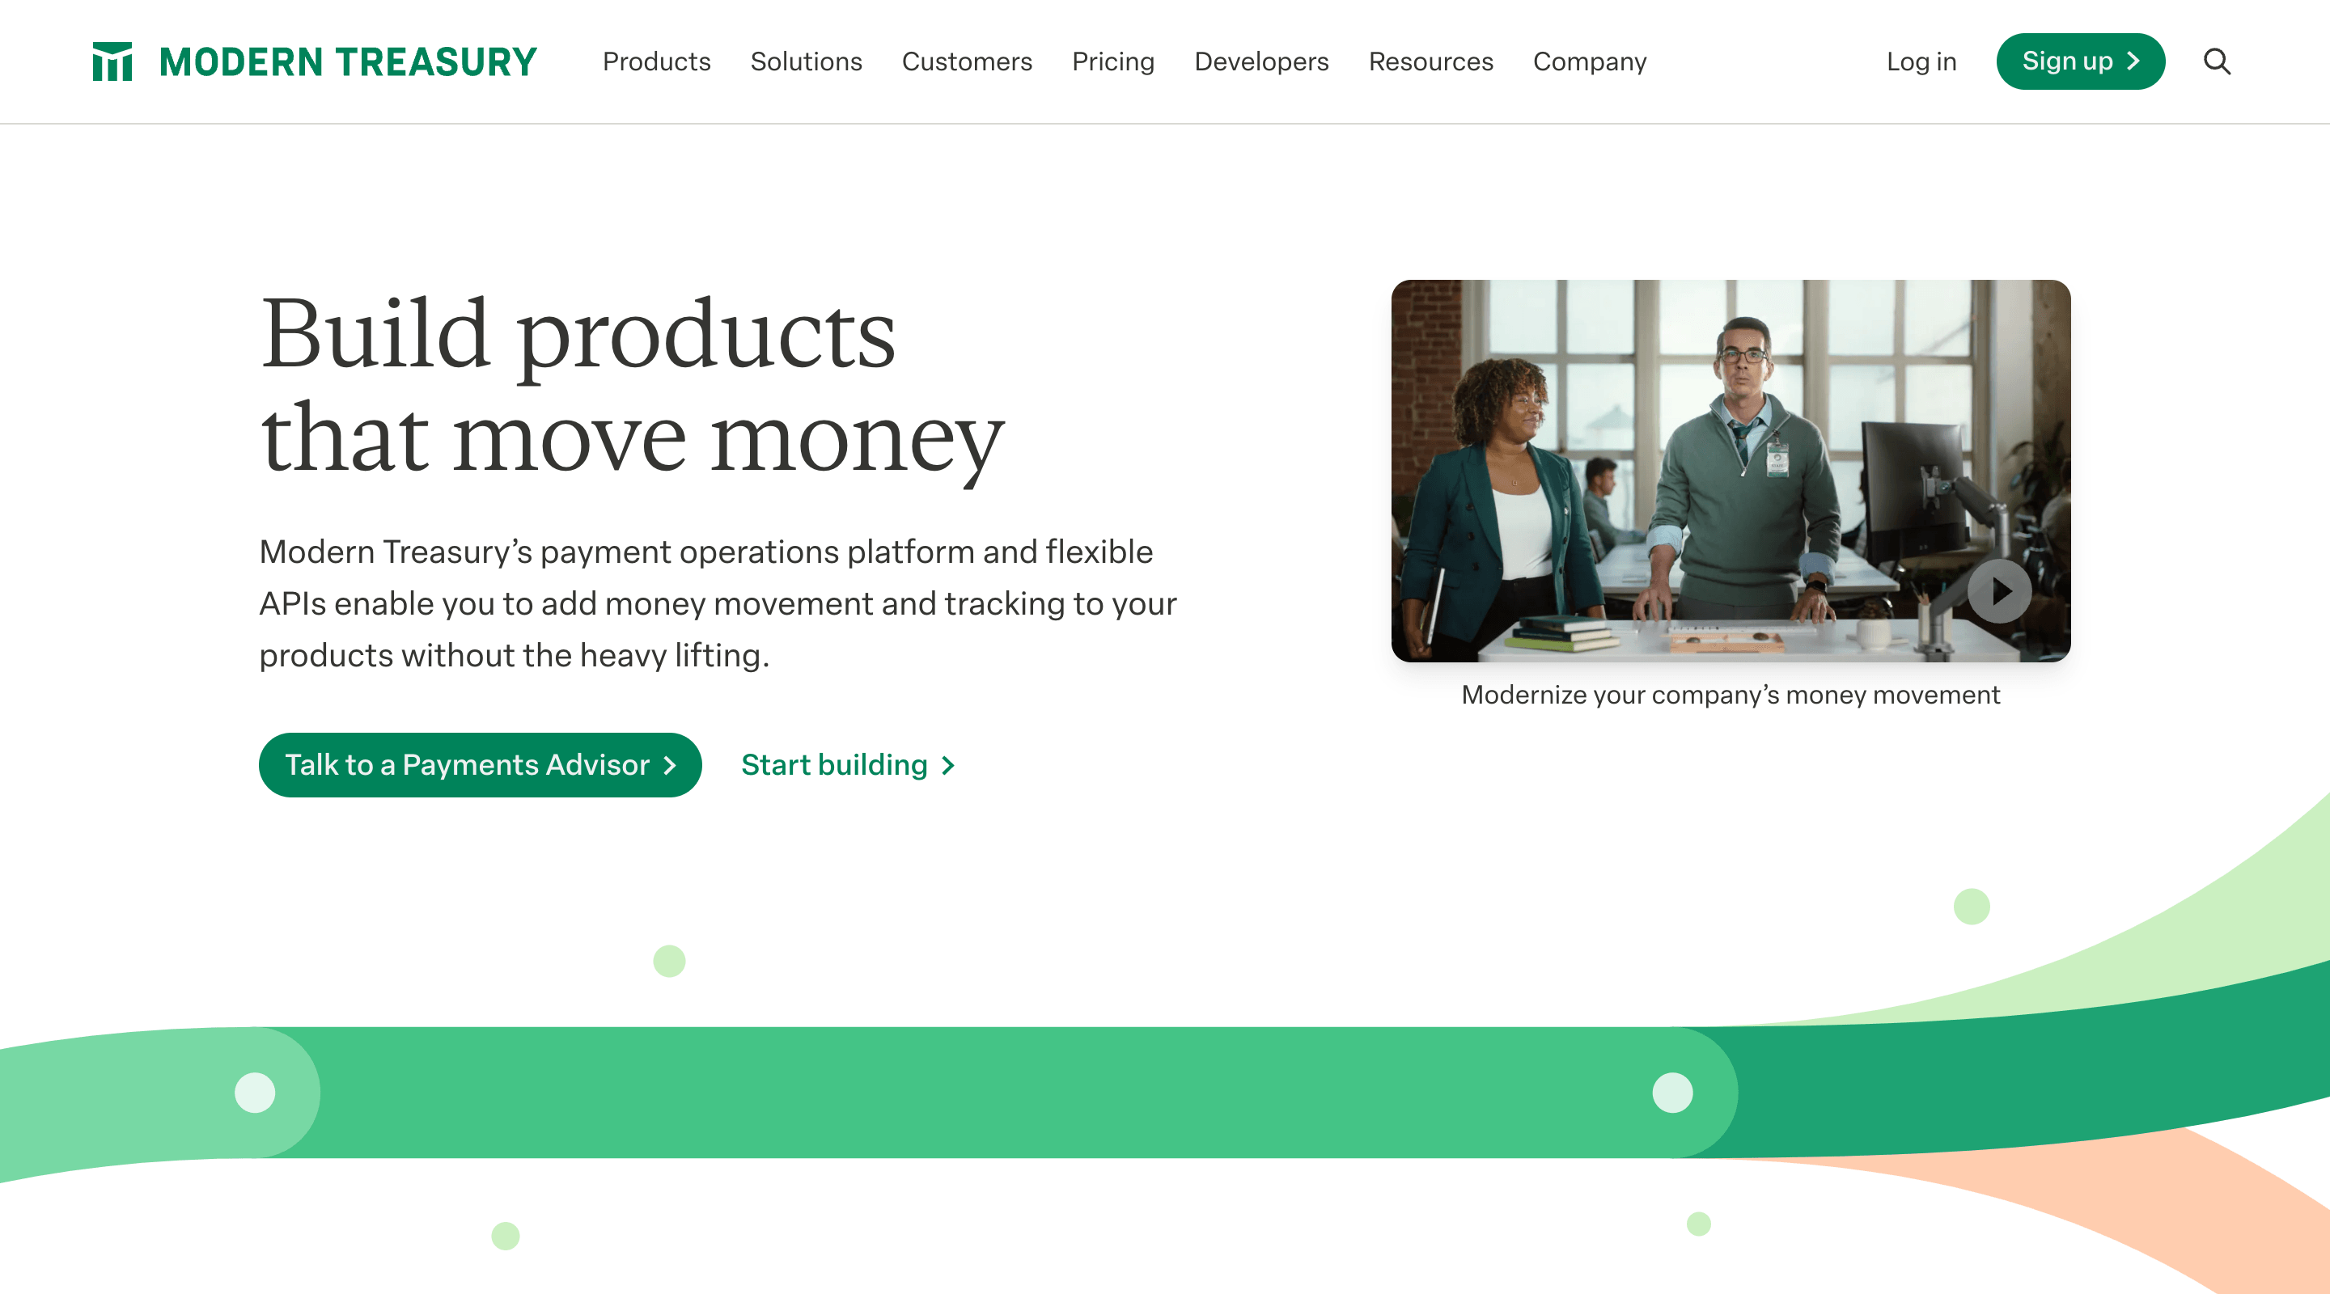Click Talk to a Payments Advisor button
Screen dimensions: 2330x1294
coord(478,765)
